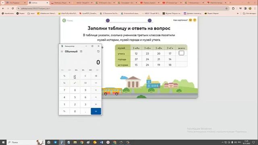Click table cell 12 in утюга row
The image size is (258, 145).
136,54
